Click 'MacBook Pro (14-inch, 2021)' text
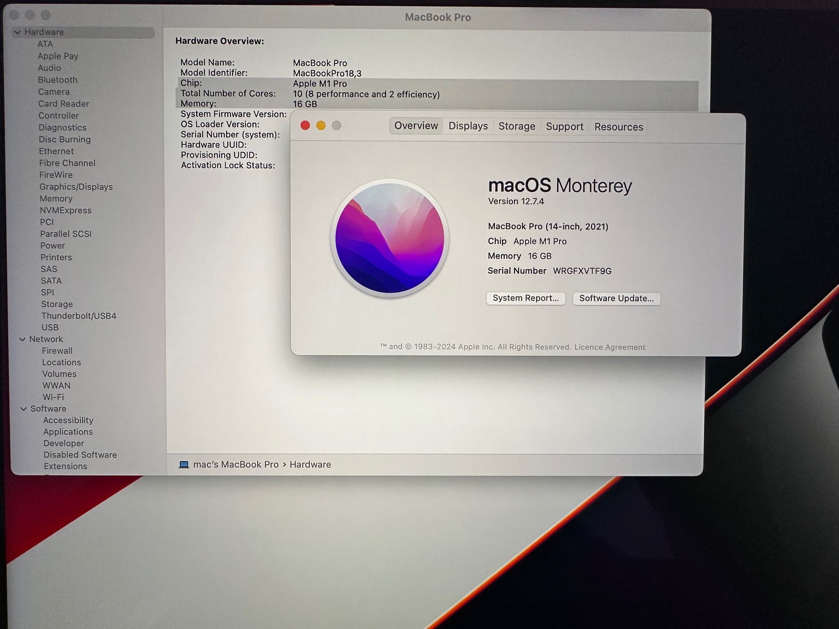Viewport: 839px width, 629px height. [x=548, y=226]
